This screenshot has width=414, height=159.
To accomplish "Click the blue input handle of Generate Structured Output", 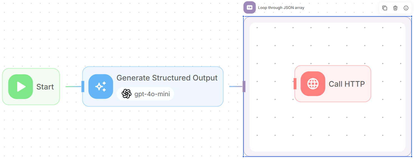I will pyautogui.click(x=83, y=86).
